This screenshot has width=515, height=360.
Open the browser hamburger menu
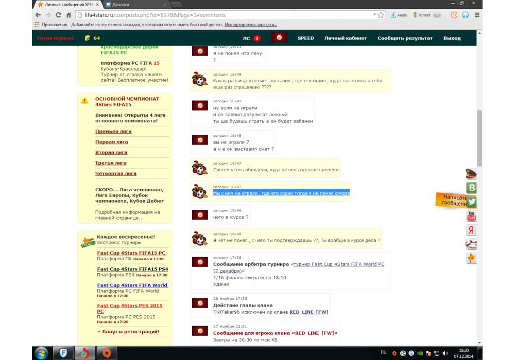pos(477,15)
